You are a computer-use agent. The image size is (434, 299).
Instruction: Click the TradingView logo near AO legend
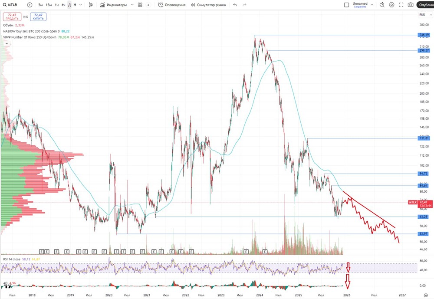pyautogui.click(x=7, y=286)
